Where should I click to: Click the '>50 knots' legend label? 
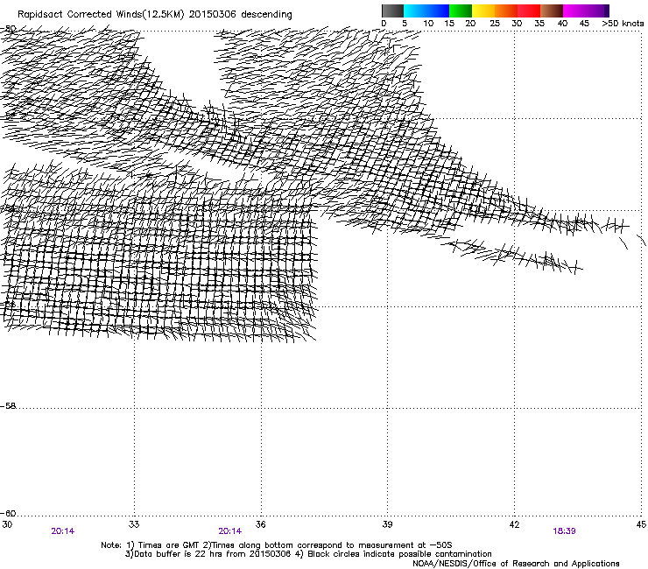[623, 24]
